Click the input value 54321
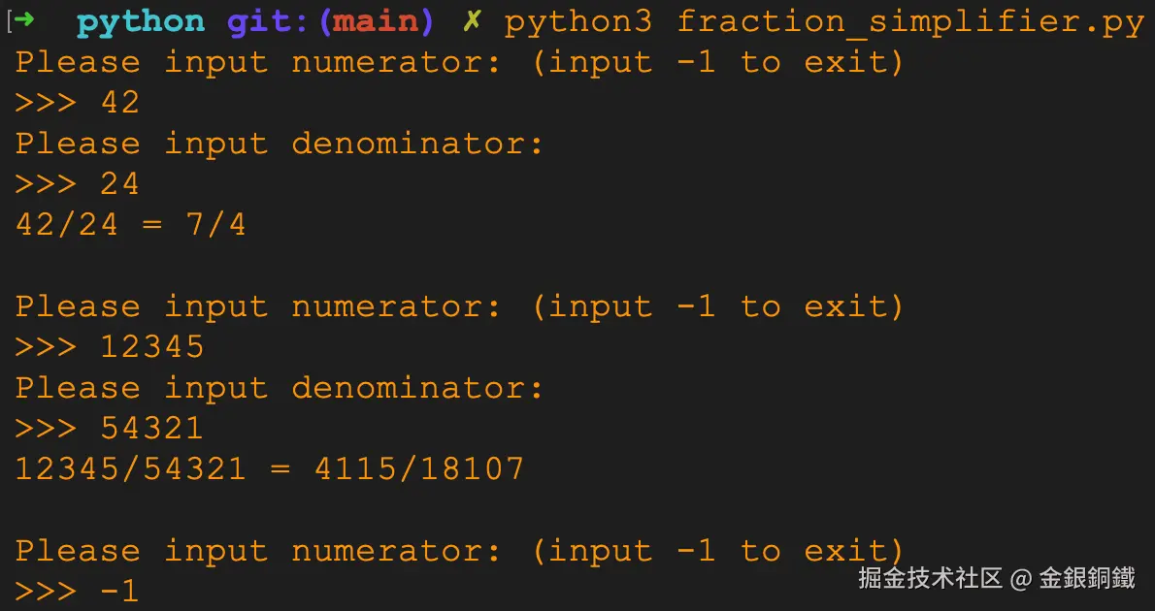The image size is (1155, 611). coord(152,429)
